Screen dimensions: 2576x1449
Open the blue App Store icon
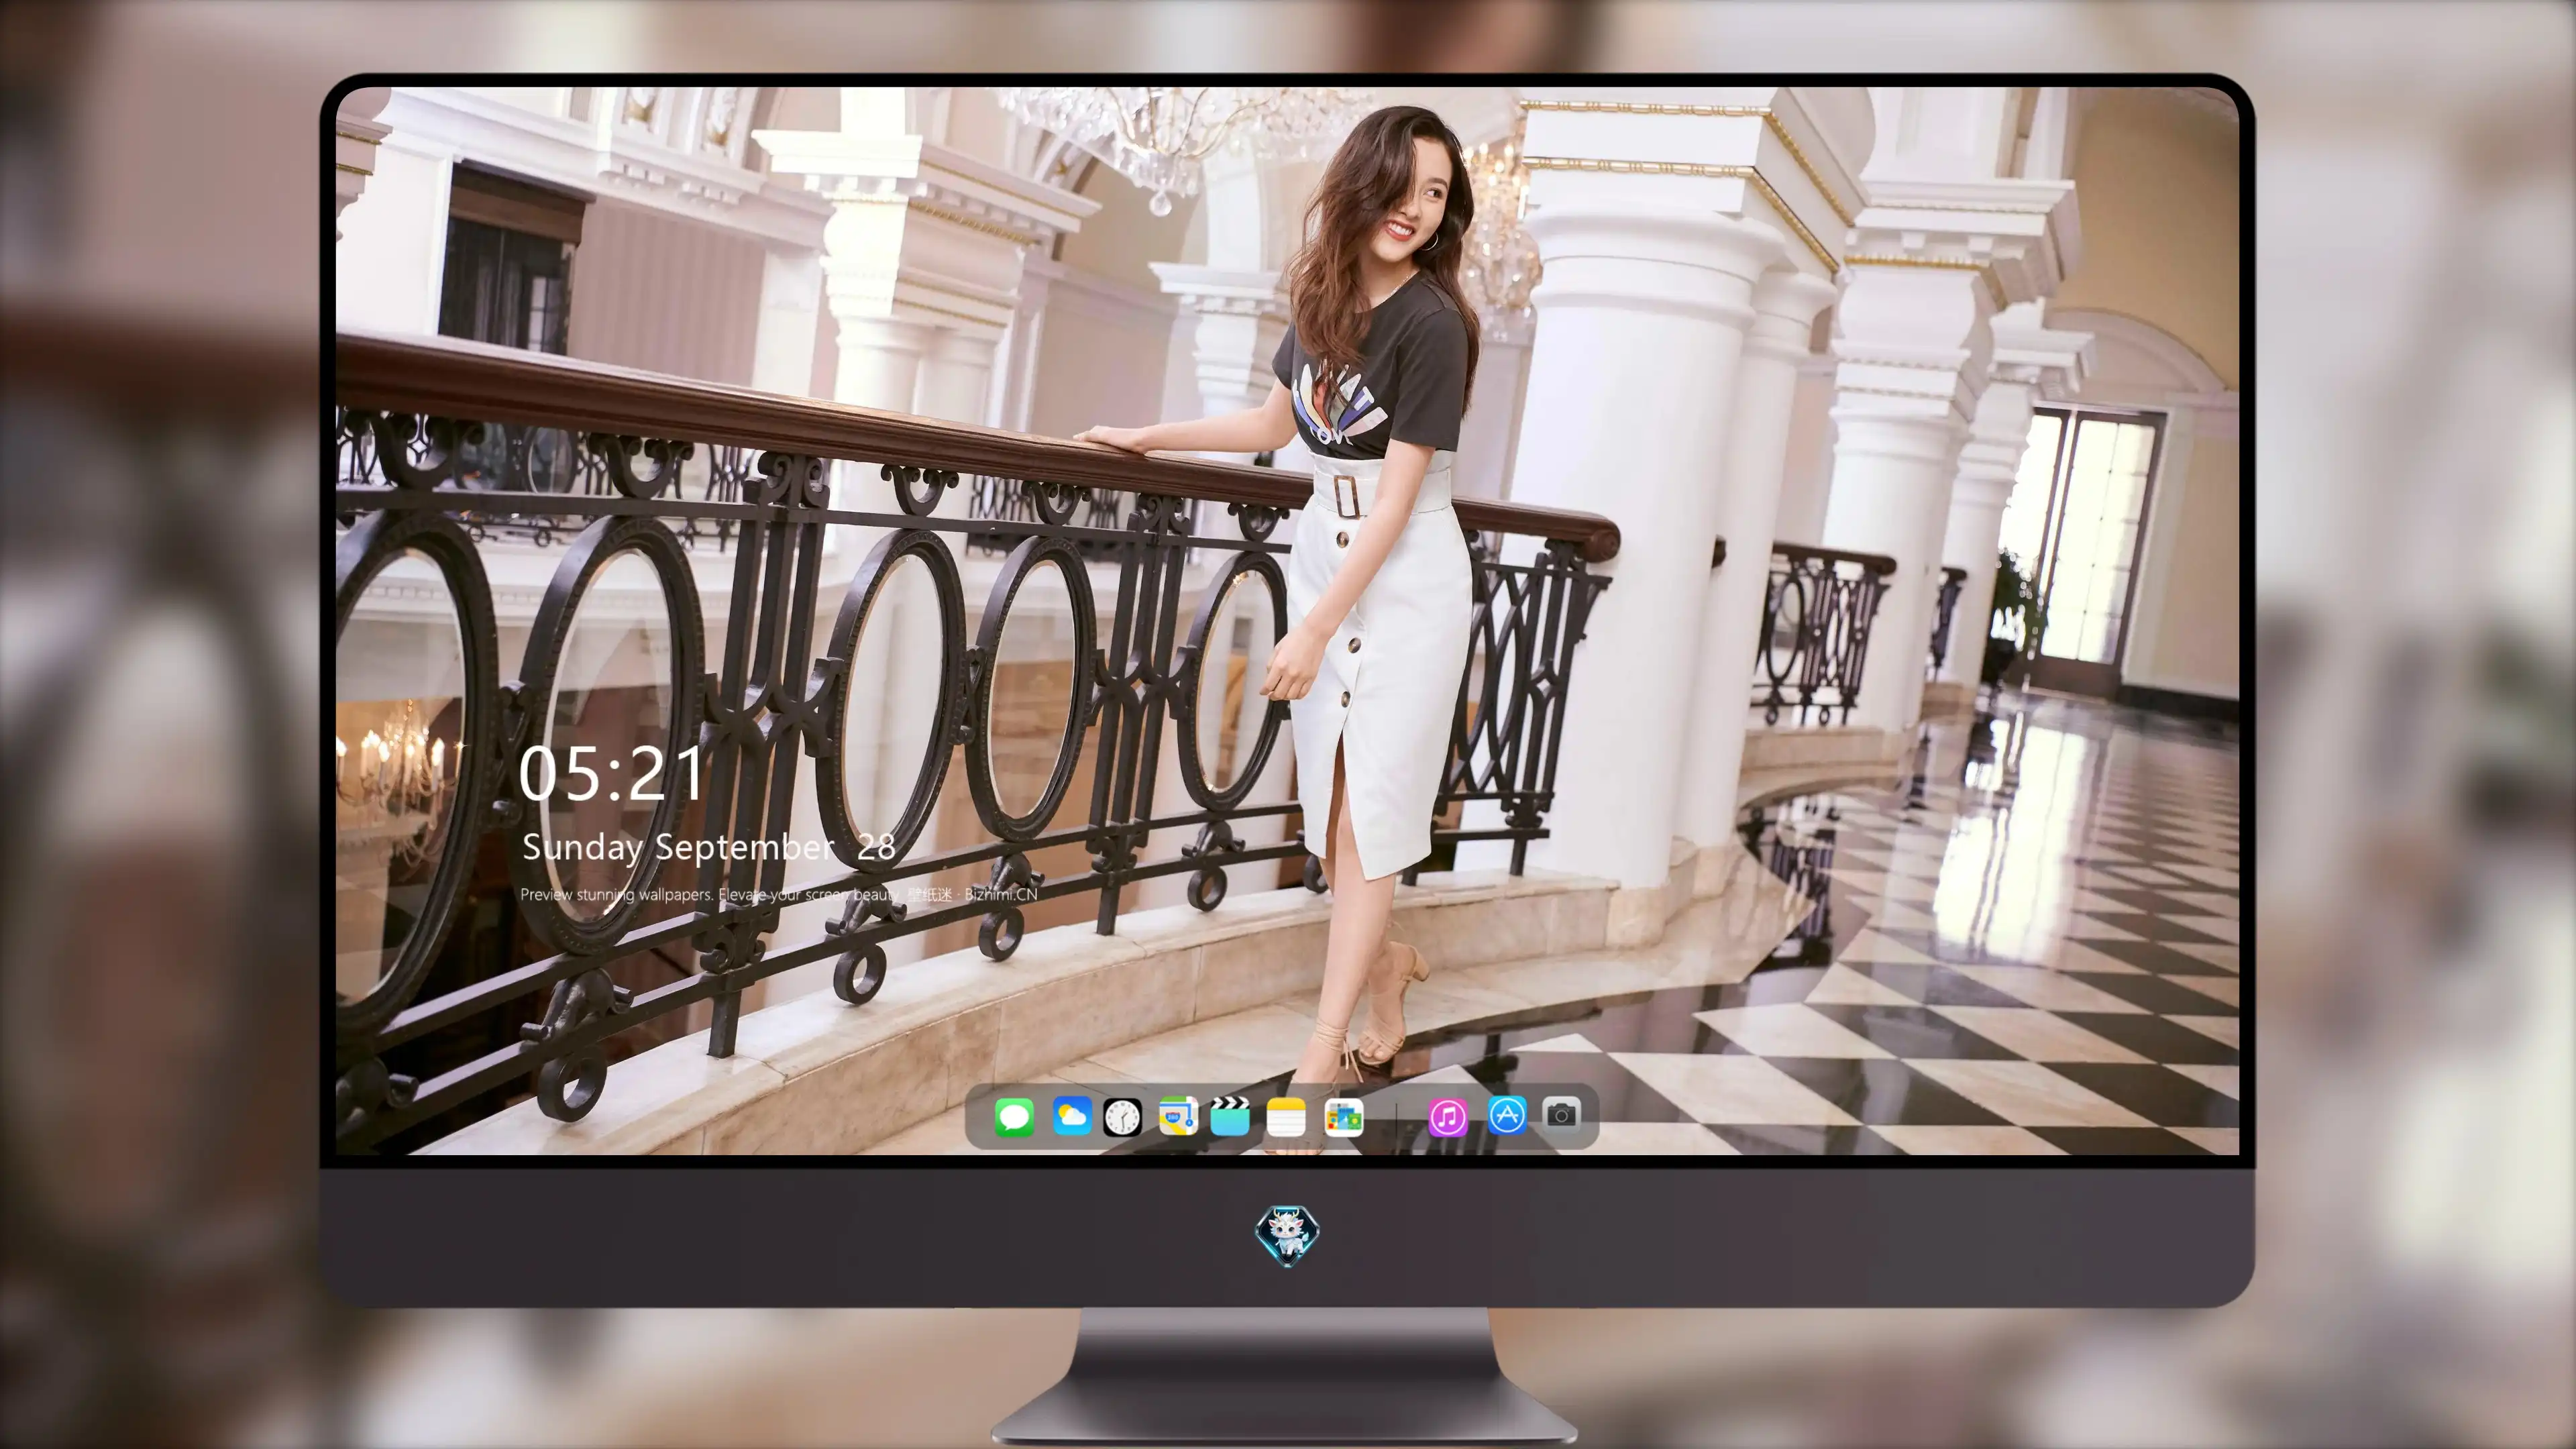1507,1115
